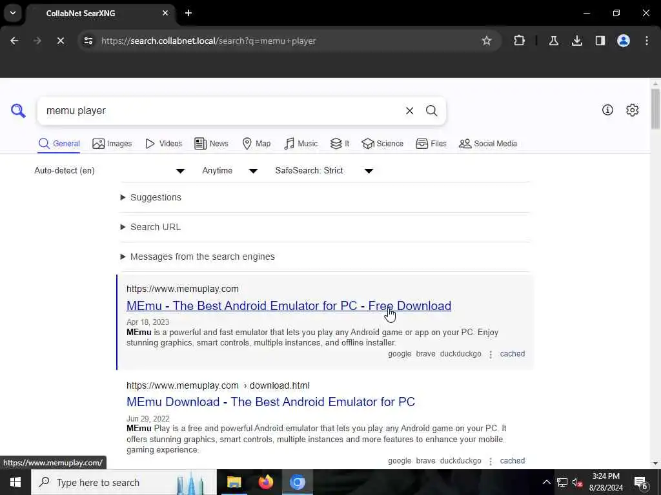Click the download.html result URL
Screen dimensions: 661x495
[x=218, y=385]
